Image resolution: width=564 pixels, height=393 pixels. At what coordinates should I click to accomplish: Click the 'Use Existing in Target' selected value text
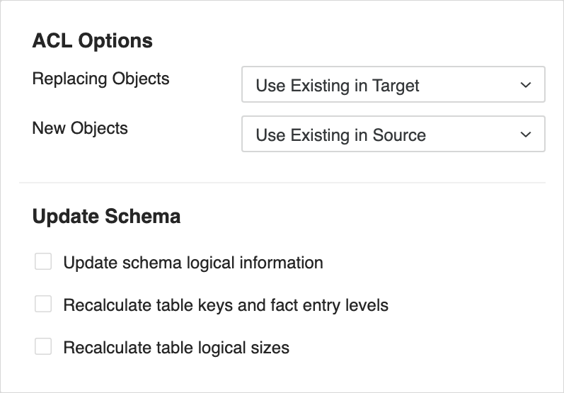337,86
